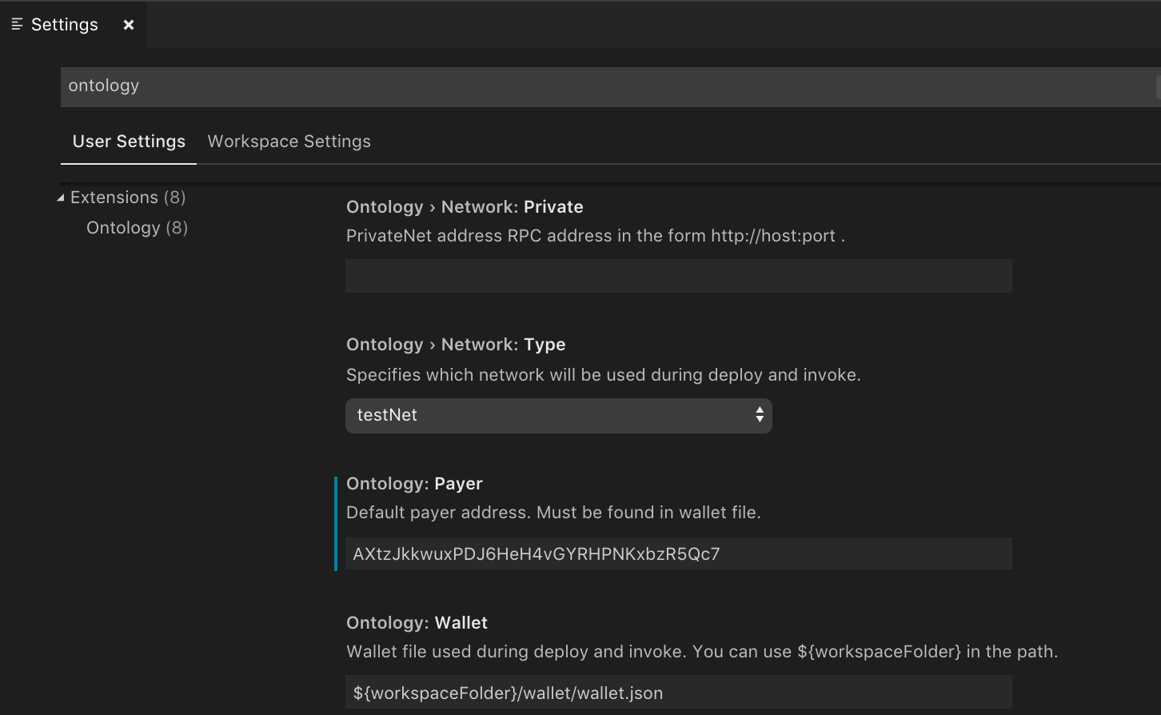Viewport: 1161px width, 715px height.
Task: Select the Extensions (8) group label
Action: (128, 198)
